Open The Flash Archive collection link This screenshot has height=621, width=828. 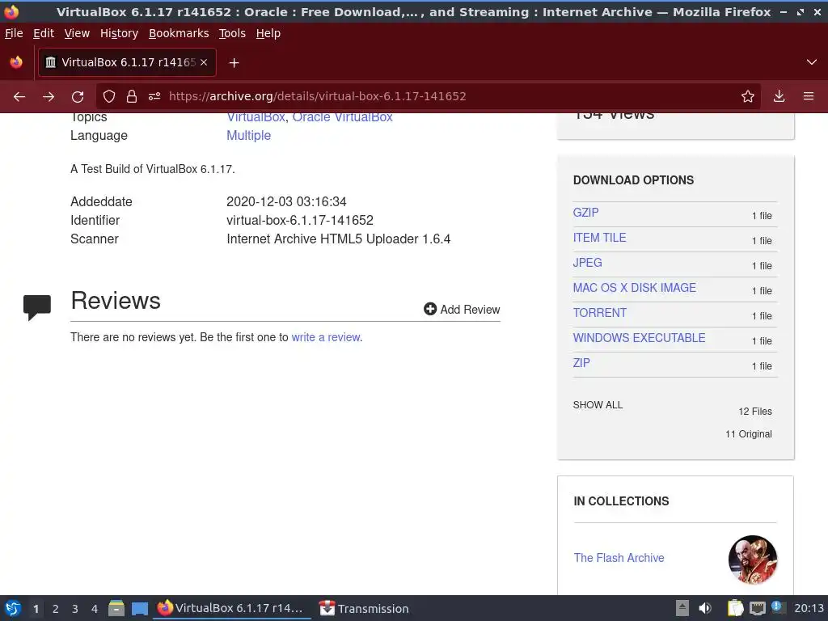click(619, 558)
